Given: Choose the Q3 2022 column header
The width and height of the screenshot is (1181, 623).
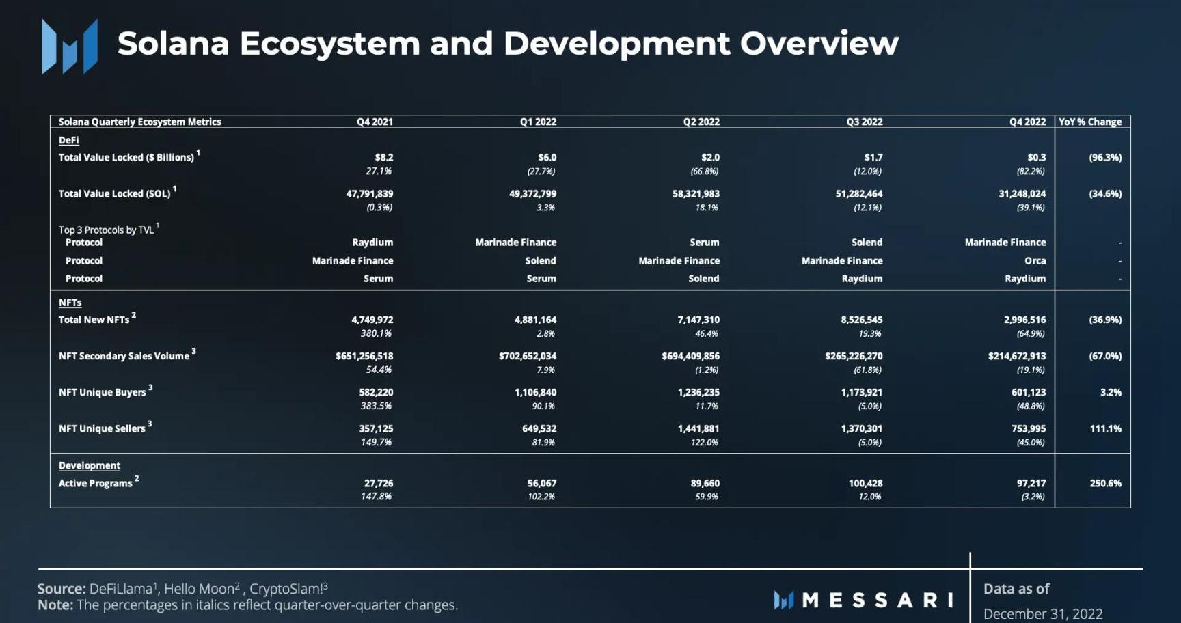Looking at the screenshot, I should [864, 122].
